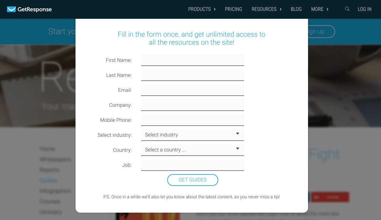Open the Blog link
Image resolution: width=381 pixels, height=220 pixels.
[296, 9]
